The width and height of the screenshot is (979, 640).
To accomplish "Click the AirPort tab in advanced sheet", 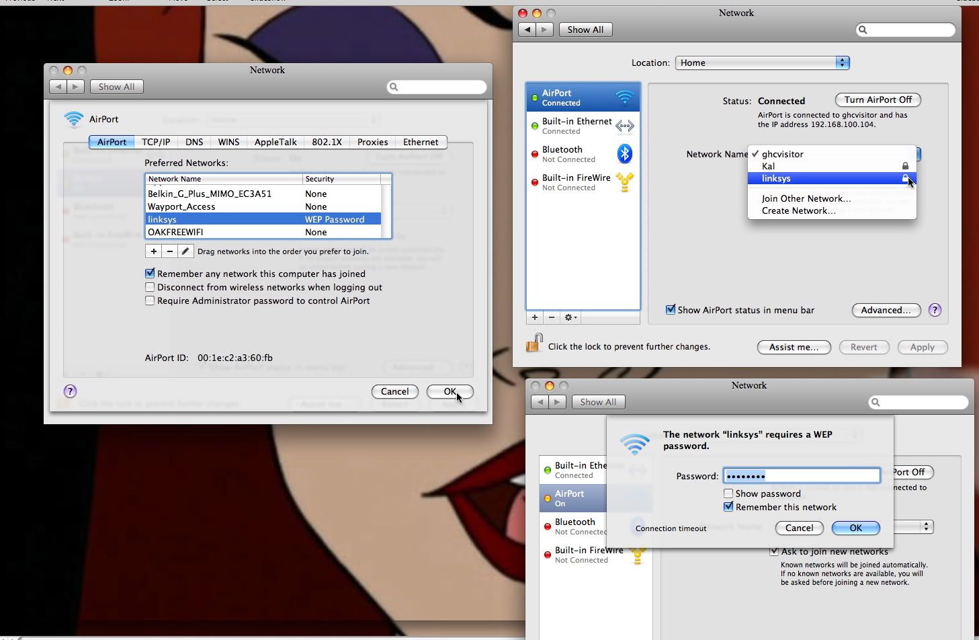I will point(112,142).
